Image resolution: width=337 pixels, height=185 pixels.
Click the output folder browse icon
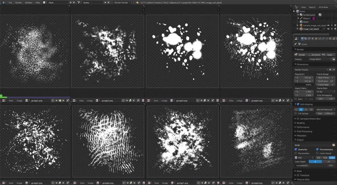(333, 145)
